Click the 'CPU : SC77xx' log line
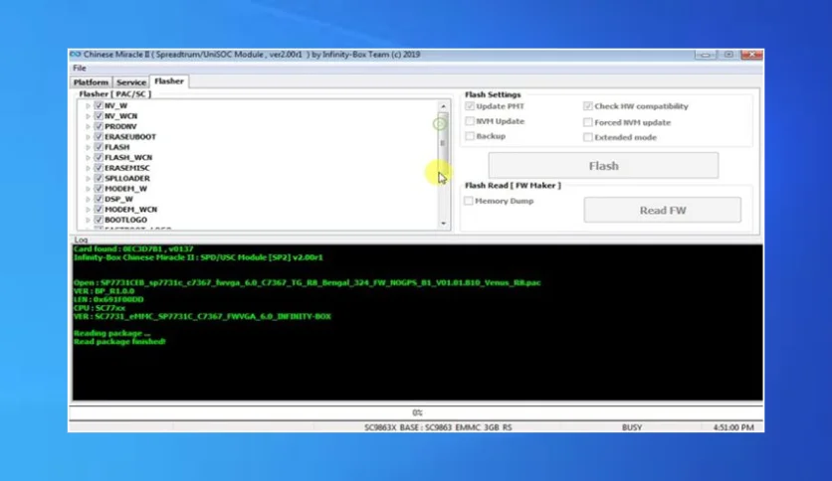This screenshot has width=832, height=481. [100, 308]
